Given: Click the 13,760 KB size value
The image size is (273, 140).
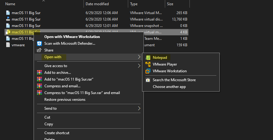Looking at the screenshot, I should coord(180,19).
